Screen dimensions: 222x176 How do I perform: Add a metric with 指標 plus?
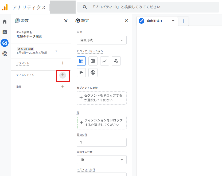pyautogui.click(x=63, y=87)
